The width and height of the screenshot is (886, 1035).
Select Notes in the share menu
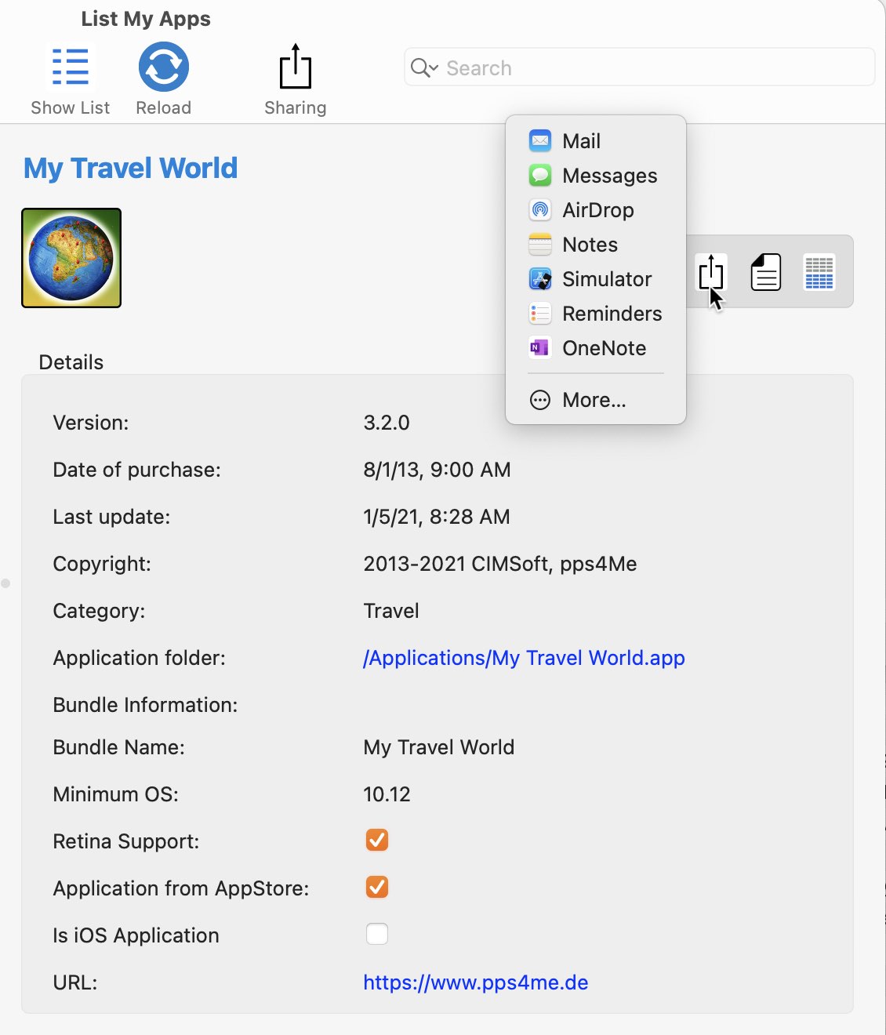[x=596, y=245]
